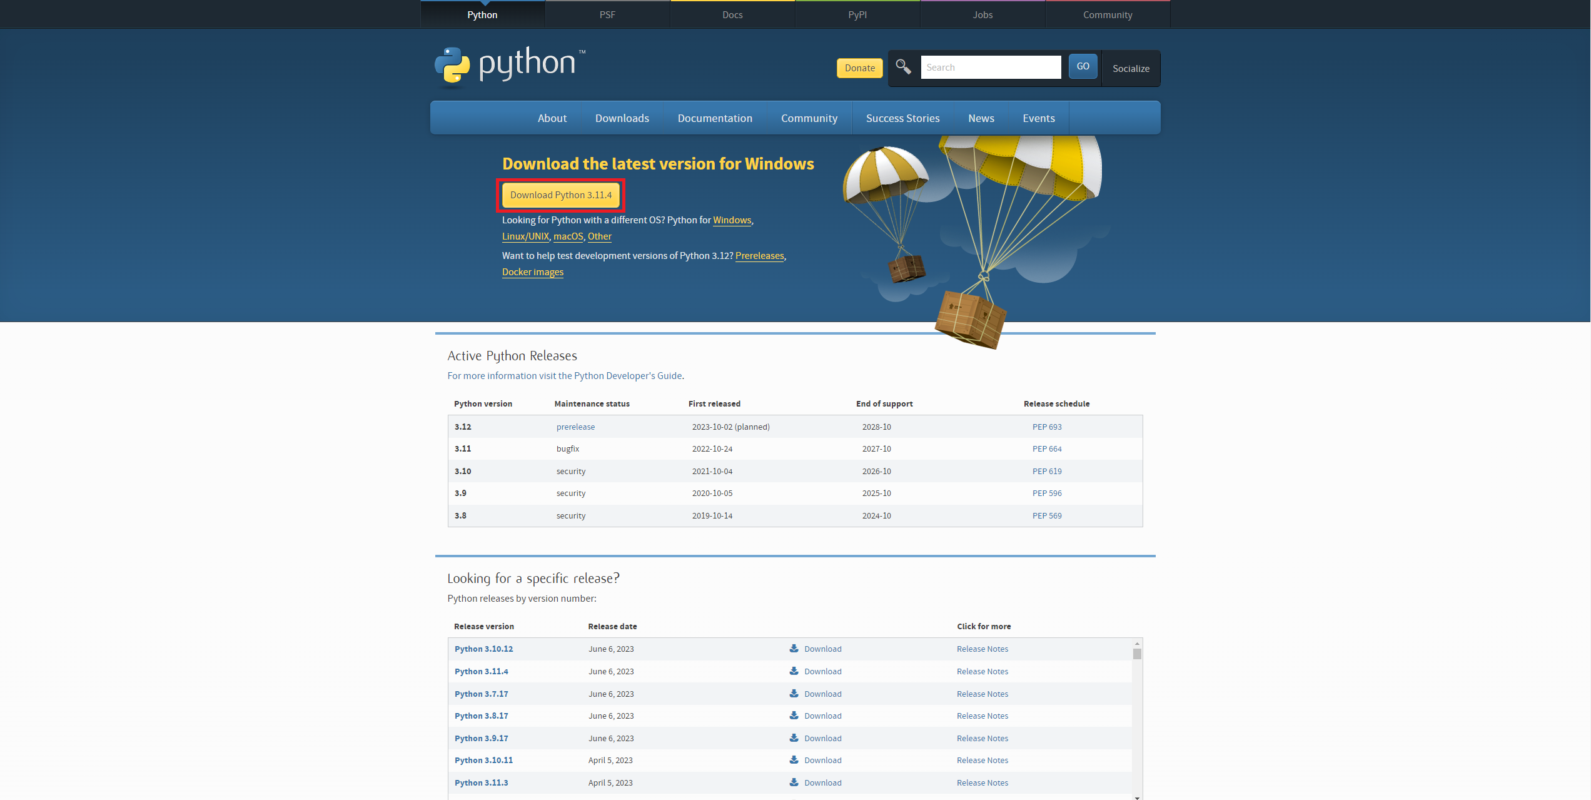Screen dimensions: 1591x800
Task: Open Release Notes for Python 3.11.3
Action: [982, 782]
